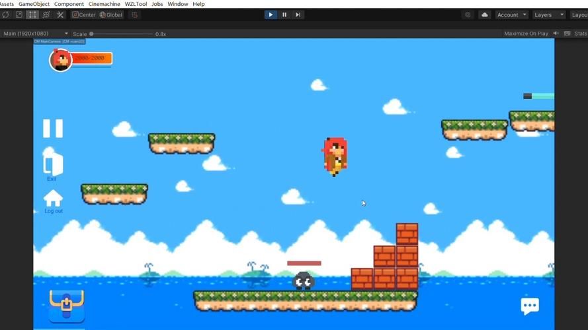588x330 pixels.
Task: Click the Step frame button
Action: 298,15
